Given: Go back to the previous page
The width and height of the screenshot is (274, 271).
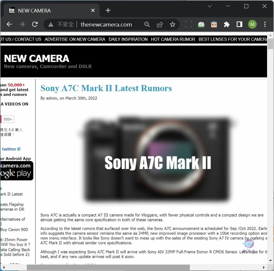Looking at the screenshot, I should 9,24.
